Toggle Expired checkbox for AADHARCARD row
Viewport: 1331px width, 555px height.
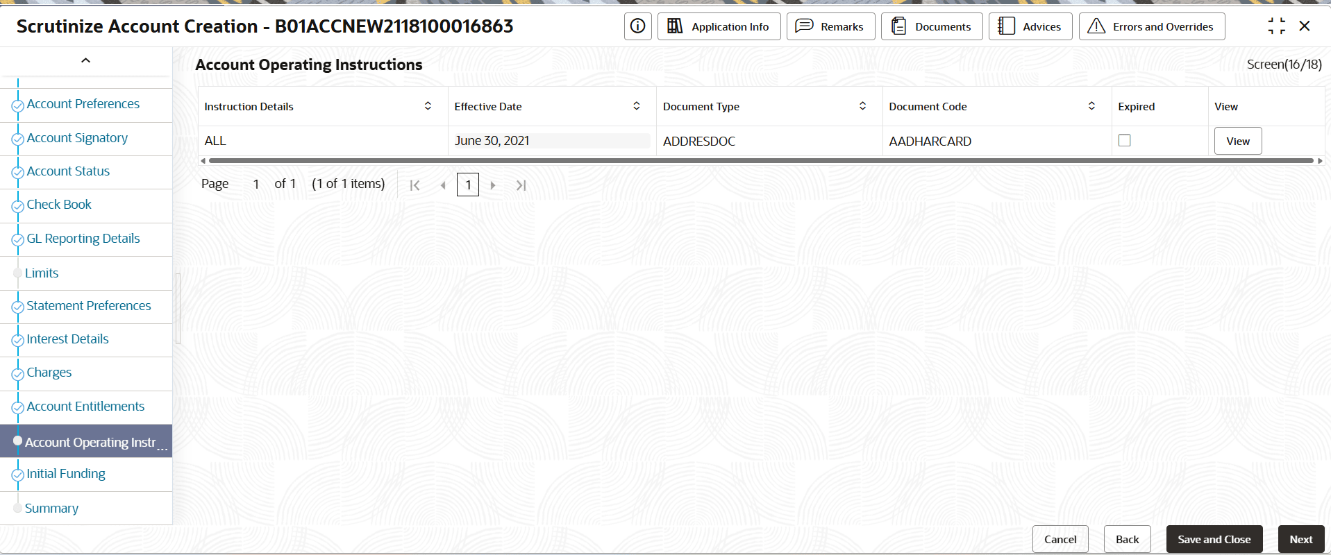pyautogui.click(x=1125, y=140)
